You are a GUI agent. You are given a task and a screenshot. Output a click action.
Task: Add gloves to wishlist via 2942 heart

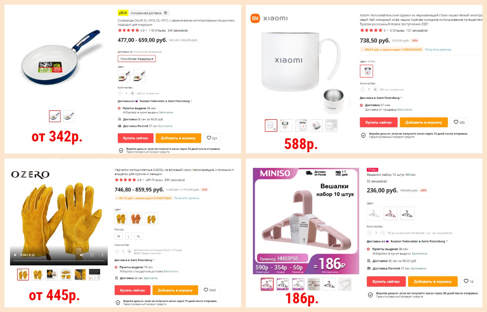210,290
